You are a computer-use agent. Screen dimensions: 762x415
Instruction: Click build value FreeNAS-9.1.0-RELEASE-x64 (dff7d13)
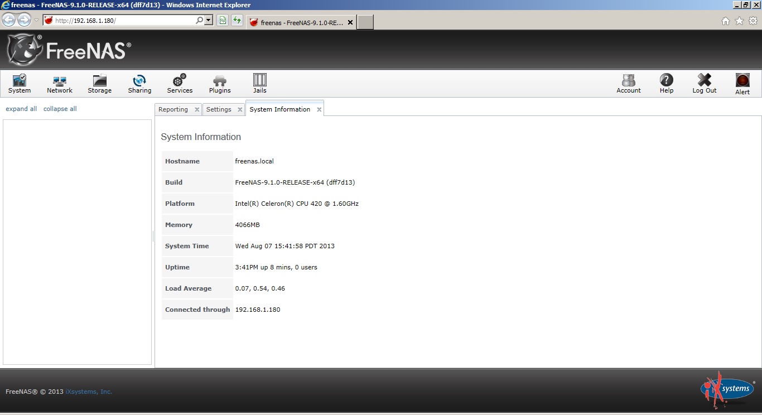(x=295, y=182)
